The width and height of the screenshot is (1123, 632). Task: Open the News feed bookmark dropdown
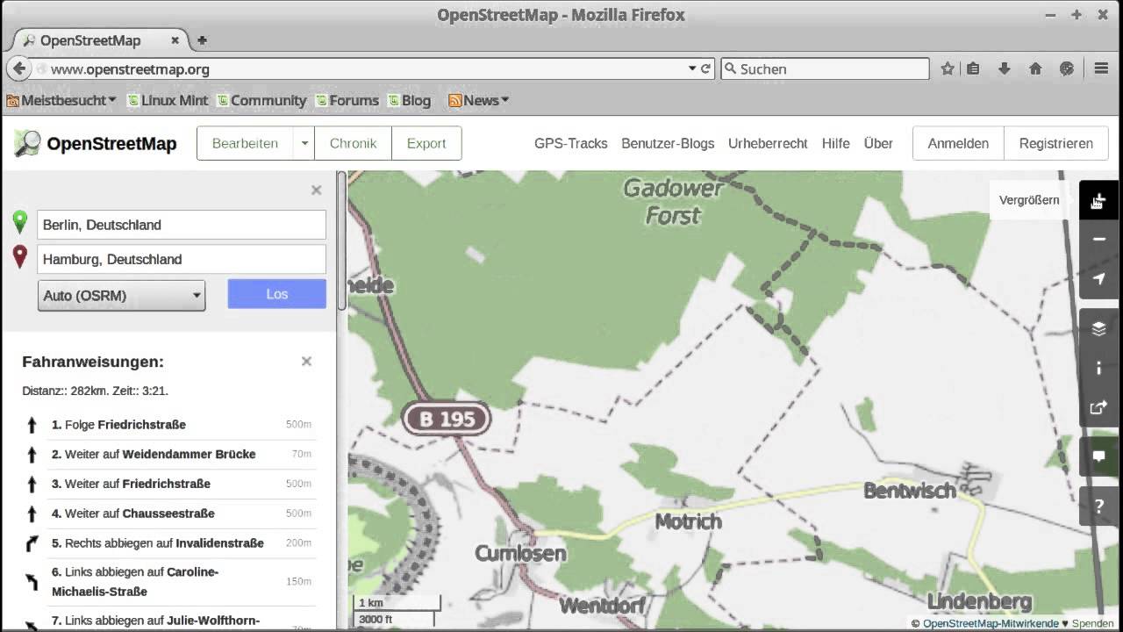[478, 100]
